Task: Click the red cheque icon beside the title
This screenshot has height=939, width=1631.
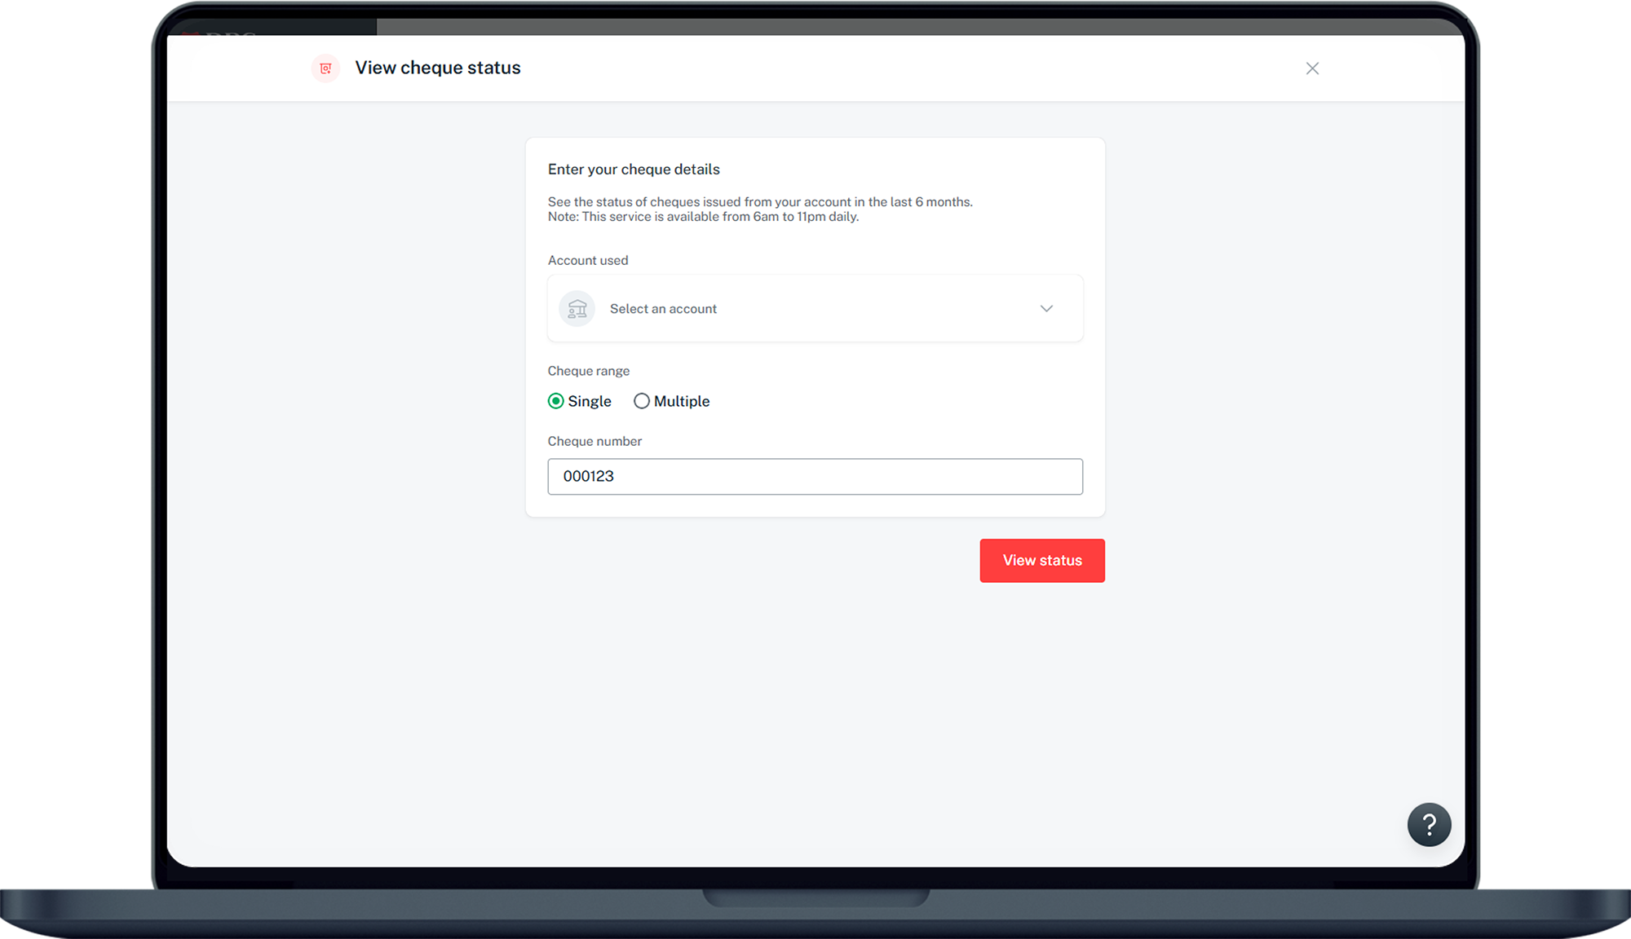Action: click(325, 68)
